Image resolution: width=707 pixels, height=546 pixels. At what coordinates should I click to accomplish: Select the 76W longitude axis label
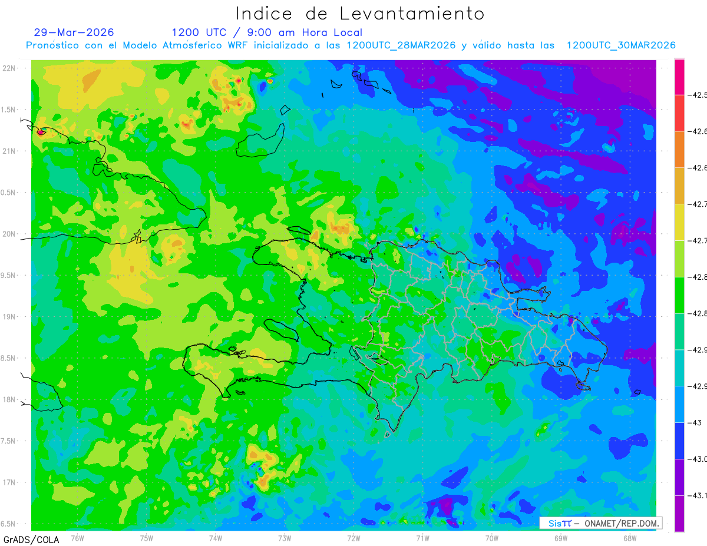77,538
